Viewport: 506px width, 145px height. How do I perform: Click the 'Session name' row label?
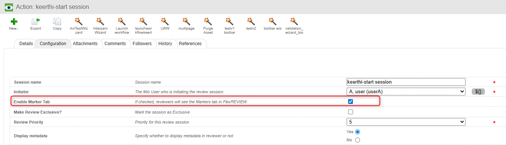coord(27,82)
